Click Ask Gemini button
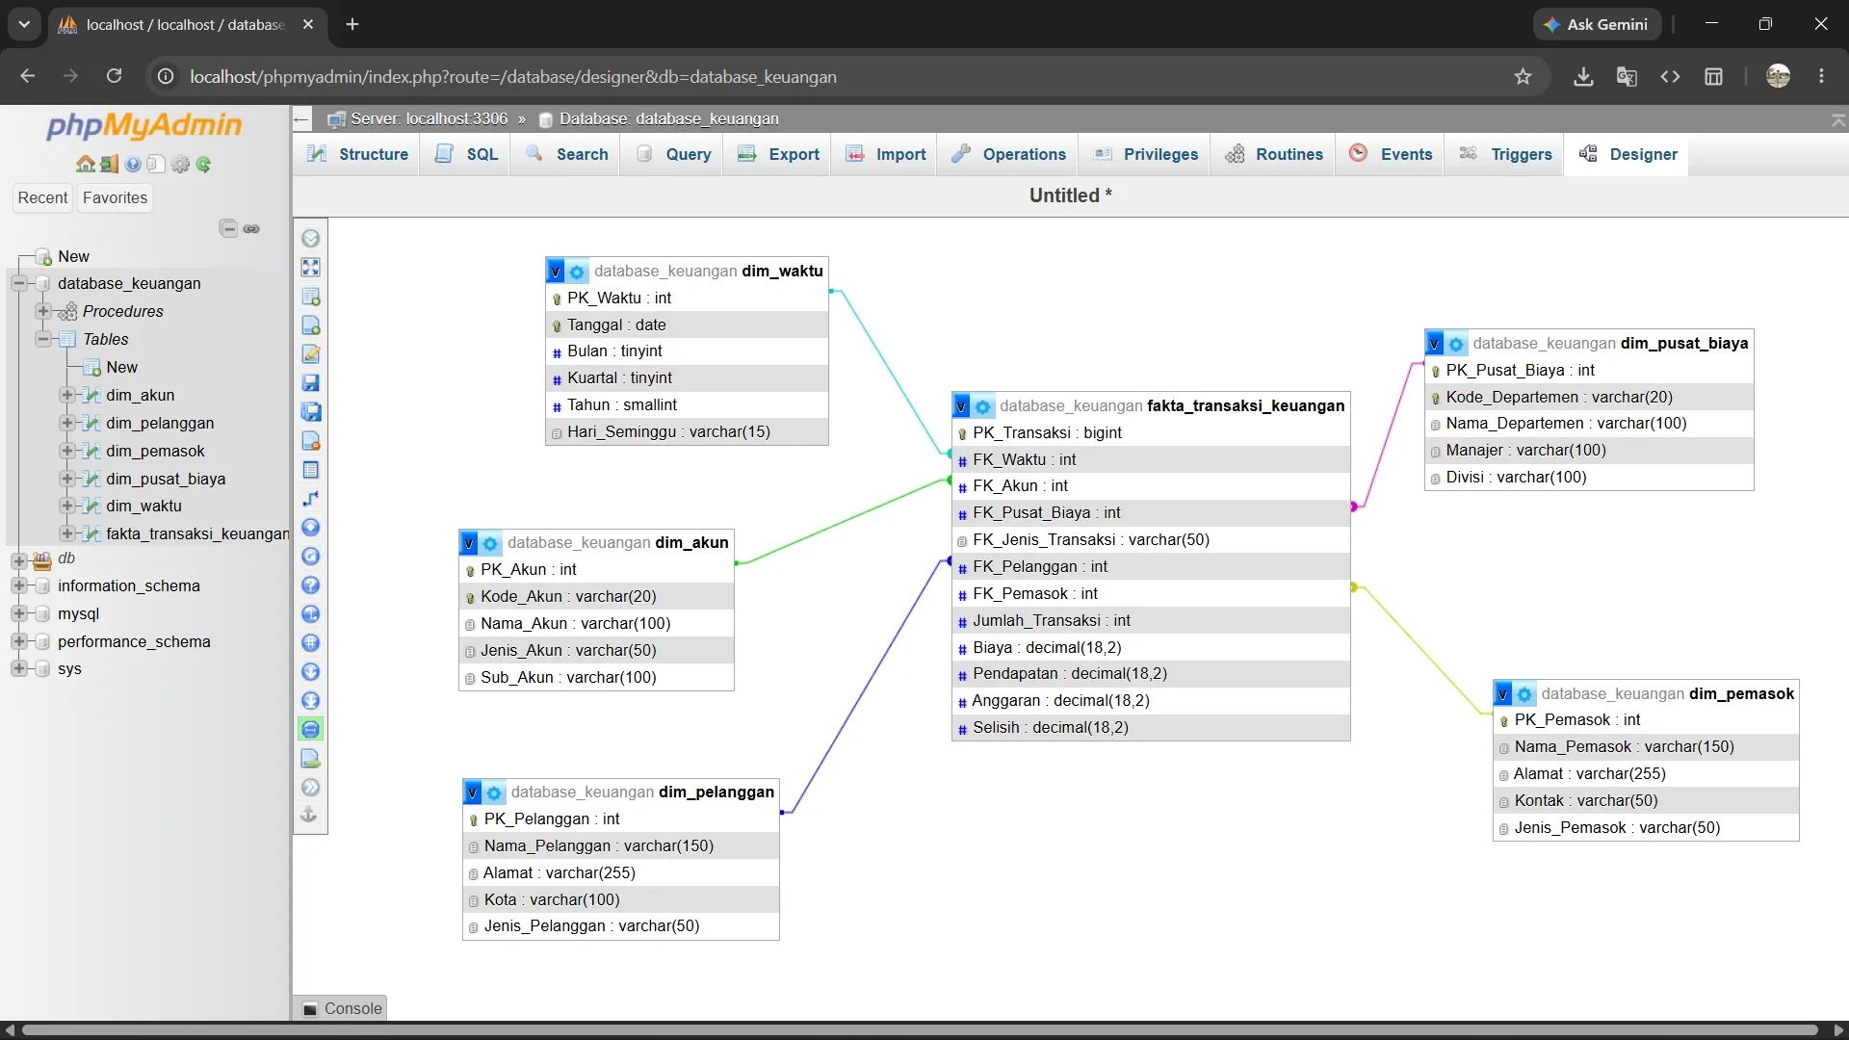The height and width of the screenshot is (1040, 1849). point(1597,24)
